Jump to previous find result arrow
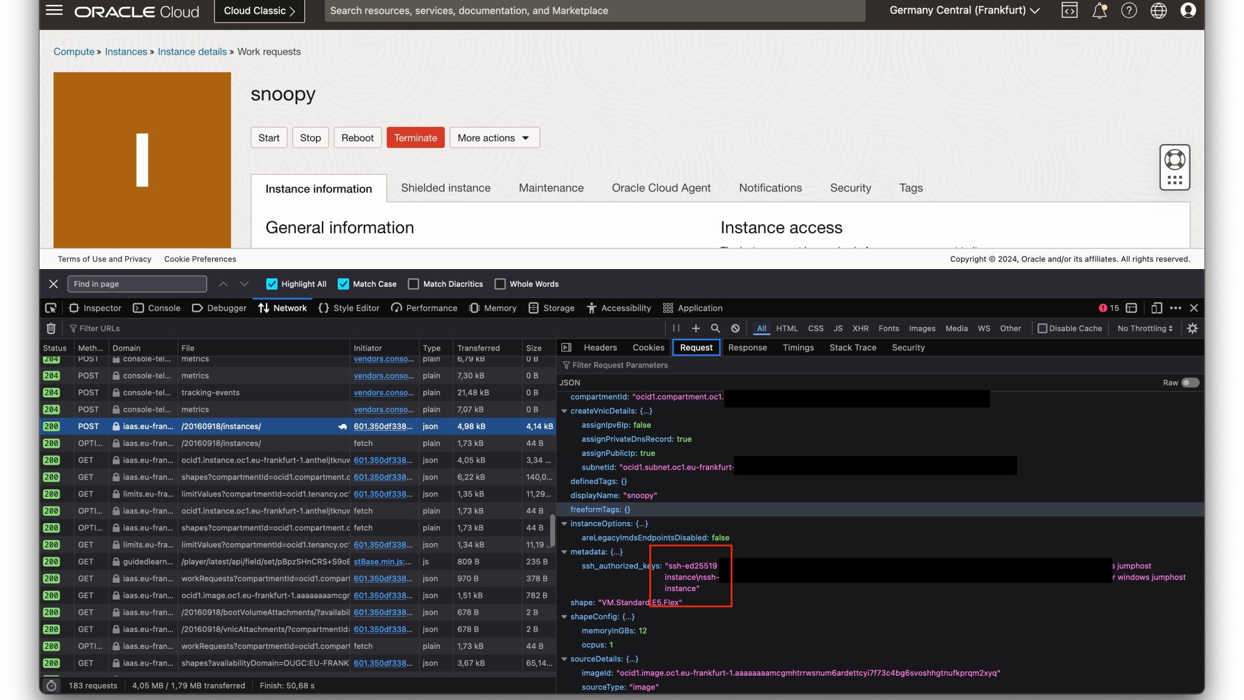This screenshot has height=700, width=1244. click(224, 284)
